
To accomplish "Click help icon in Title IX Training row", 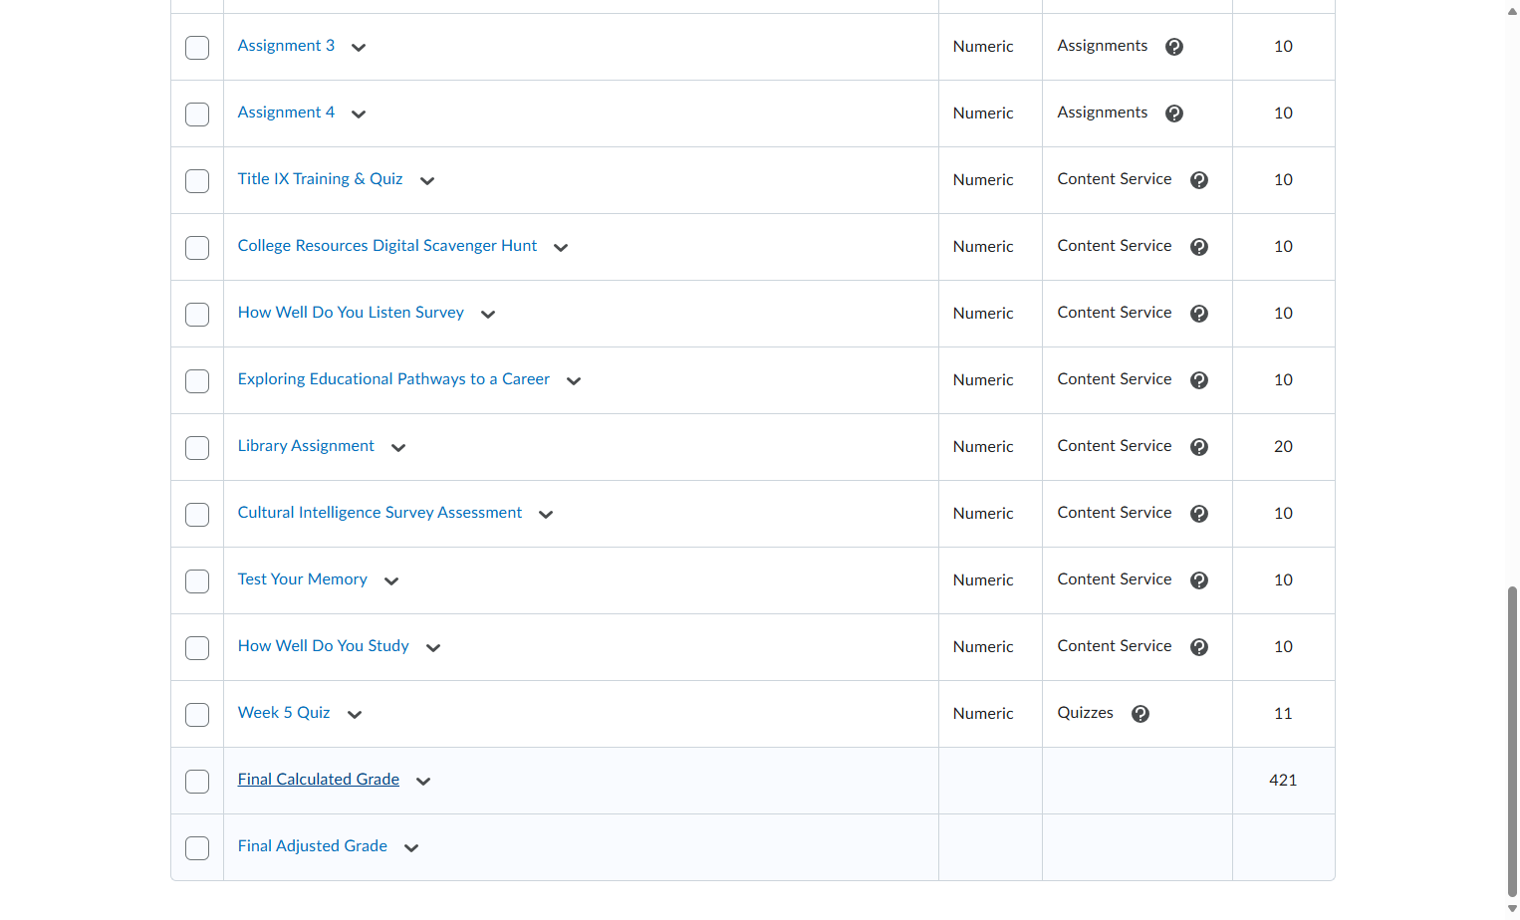I will coord(1199,180).
